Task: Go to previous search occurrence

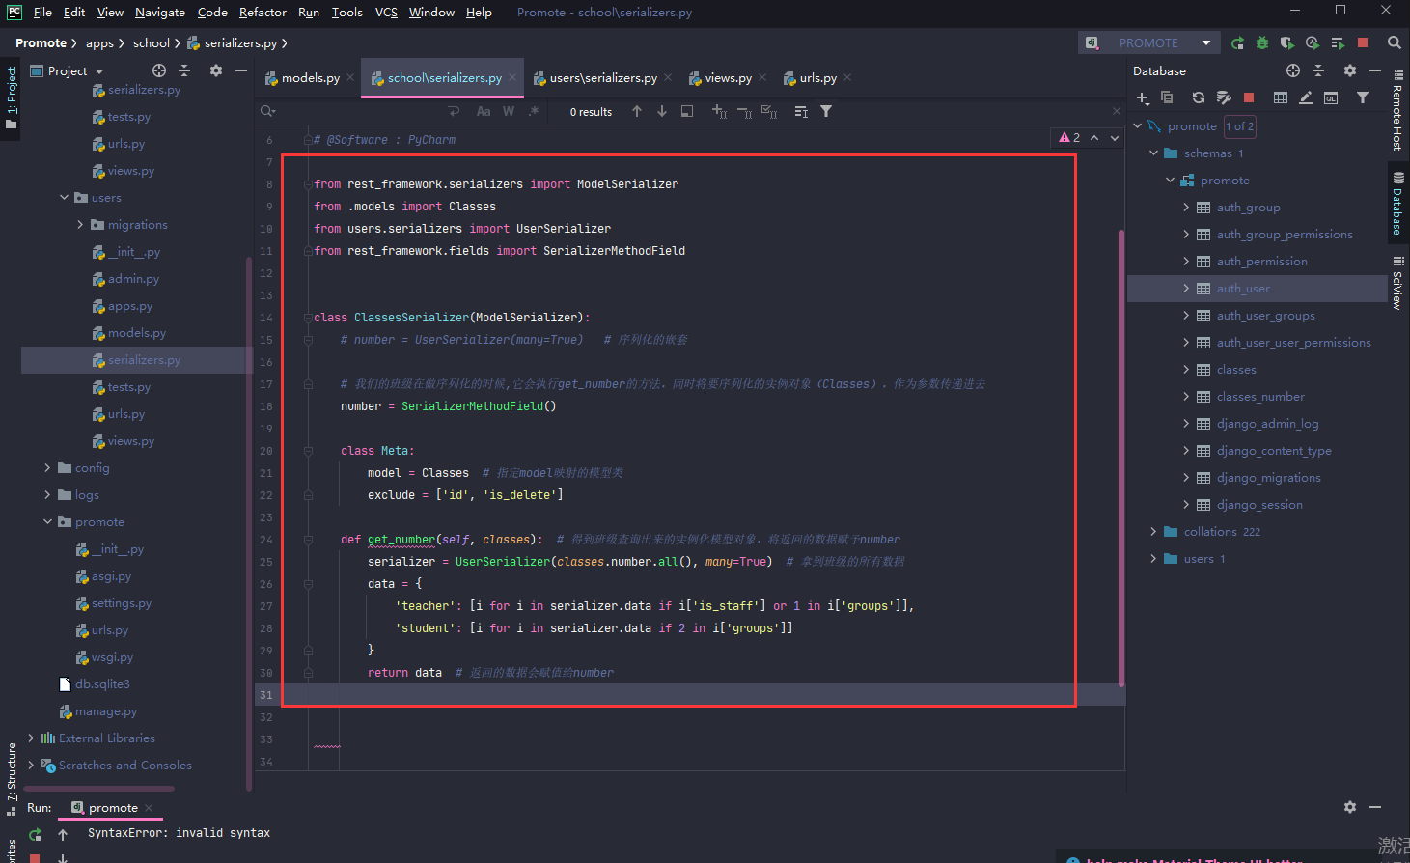Action: 637,111
